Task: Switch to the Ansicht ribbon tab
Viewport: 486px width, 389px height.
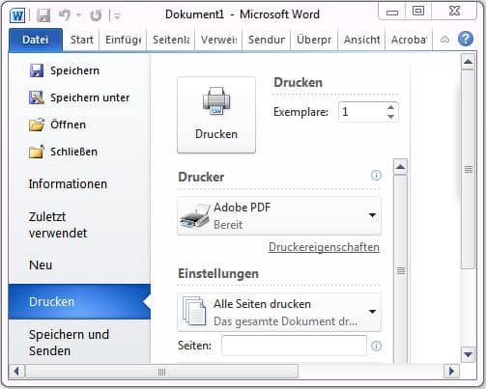Action: point(361,40)
